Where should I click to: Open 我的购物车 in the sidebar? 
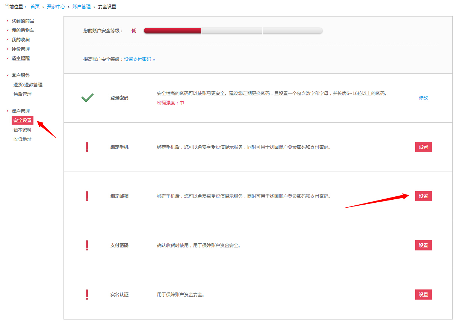click(x=23, y=30)
